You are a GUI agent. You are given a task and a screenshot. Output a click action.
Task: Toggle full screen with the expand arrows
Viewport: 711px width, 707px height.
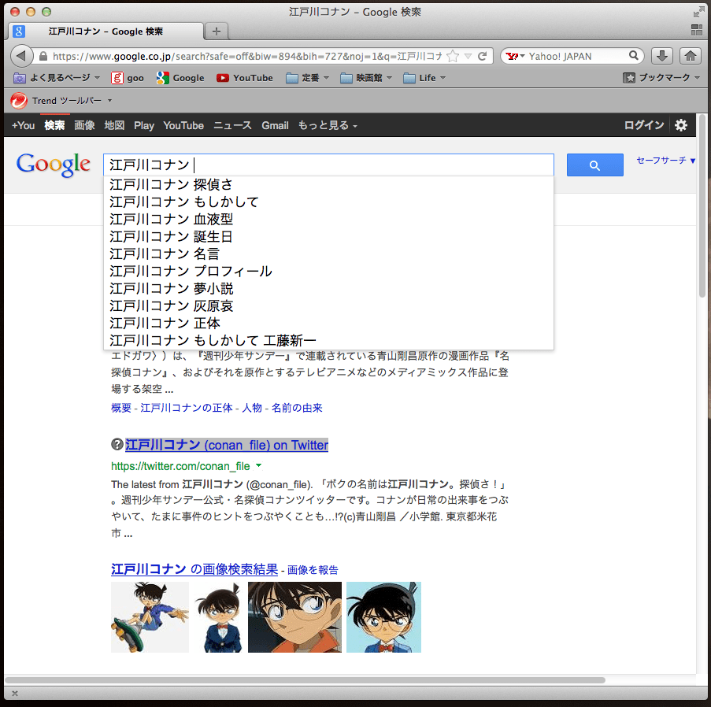[x=698, y=13]
